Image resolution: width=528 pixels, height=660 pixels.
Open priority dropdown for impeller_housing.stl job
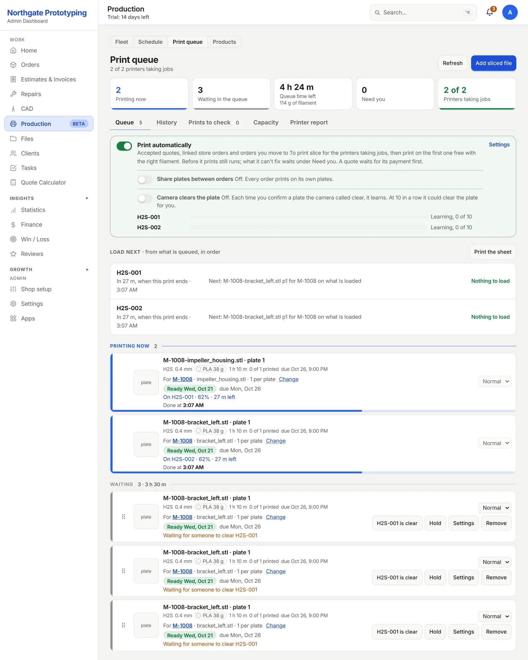pos(495,381)
